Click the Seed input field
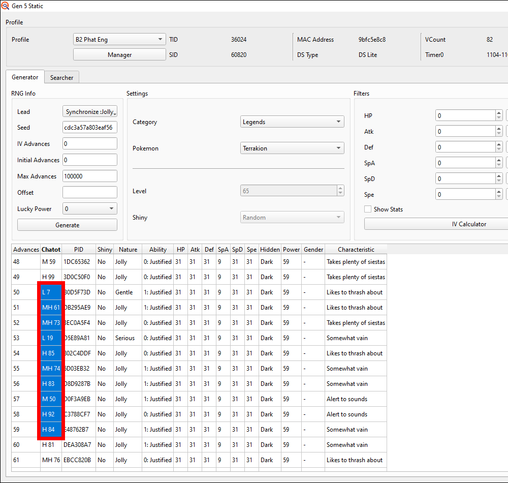Screen dimensions: 508x483 pos(89,128)
